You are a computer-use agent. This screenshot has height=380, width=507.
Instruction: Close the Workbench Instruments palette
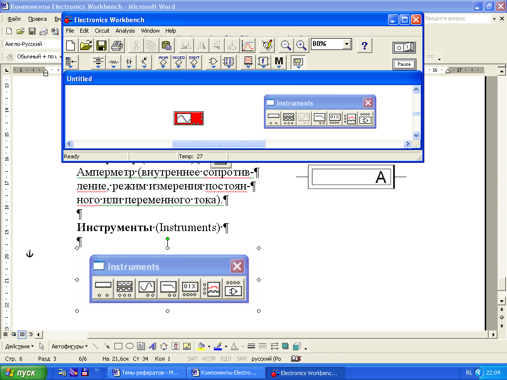coord(368,103)
